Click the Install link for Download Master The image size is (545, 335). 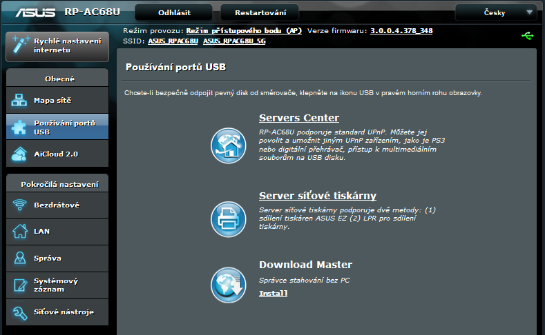point(274,294)
